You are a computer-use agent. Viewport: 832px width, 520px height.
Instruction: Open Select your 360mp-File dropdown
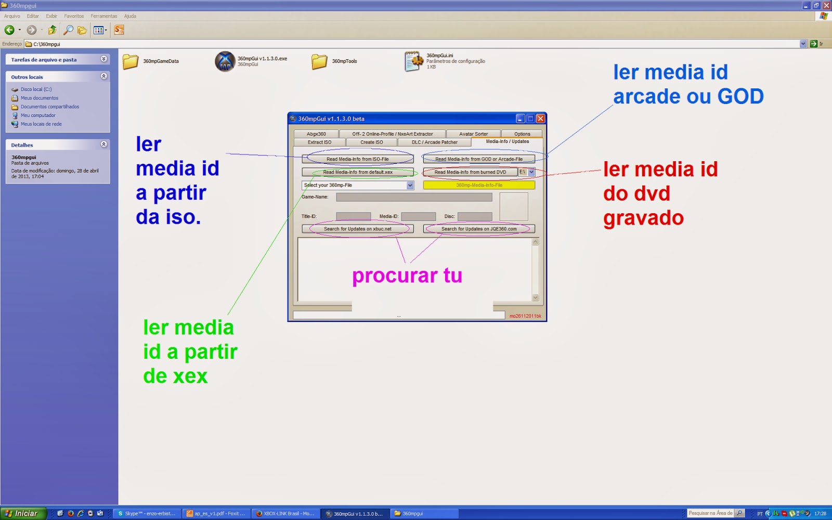coord(410,185)
